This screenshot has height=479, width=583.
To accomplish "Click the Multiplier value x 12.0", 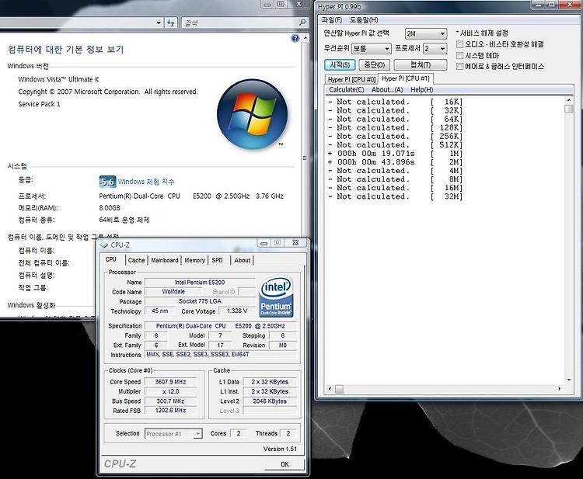I will [x=171, y=391].
